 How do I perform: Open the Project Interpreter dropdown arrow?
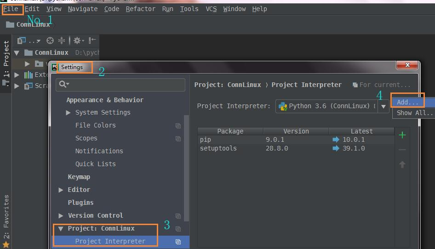[x=383, y=106]
